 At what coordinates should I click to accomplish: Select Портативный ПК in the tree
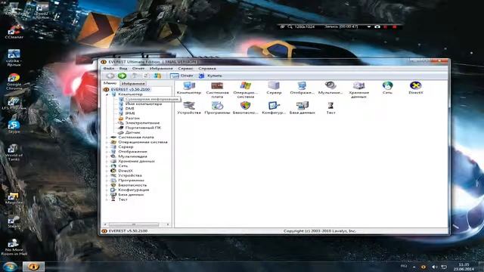click(x=143, y=128)
